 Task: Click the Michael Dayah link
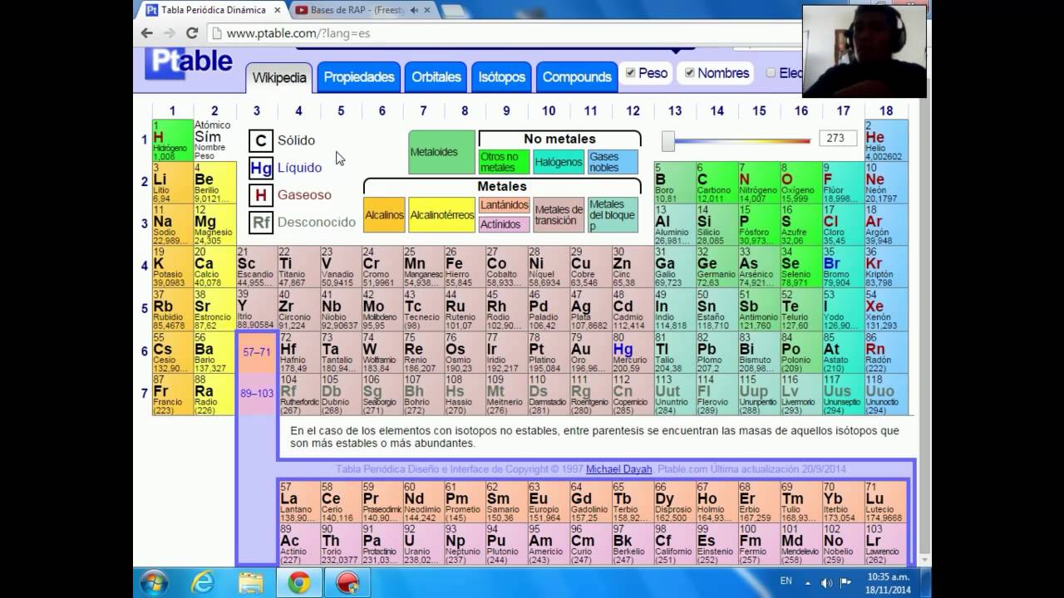pyautogui.click(x=619, y=469)
